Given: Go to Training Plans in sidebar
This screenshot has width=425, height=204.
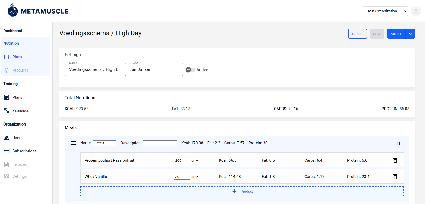Looking at the screenshot, I should click(x=17, y=97).
